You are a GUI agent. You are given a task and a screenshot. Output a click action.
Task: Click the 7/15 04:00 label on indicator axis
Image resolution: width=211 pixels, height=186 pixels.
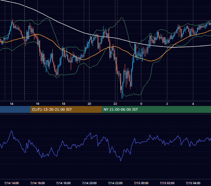click(x=193, y=183)
